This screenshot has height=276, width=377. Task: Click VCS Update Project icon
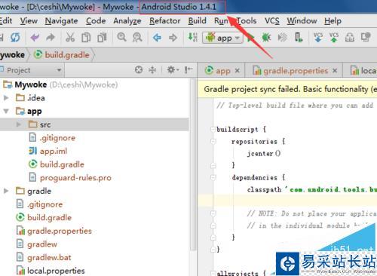coord(318,38)
